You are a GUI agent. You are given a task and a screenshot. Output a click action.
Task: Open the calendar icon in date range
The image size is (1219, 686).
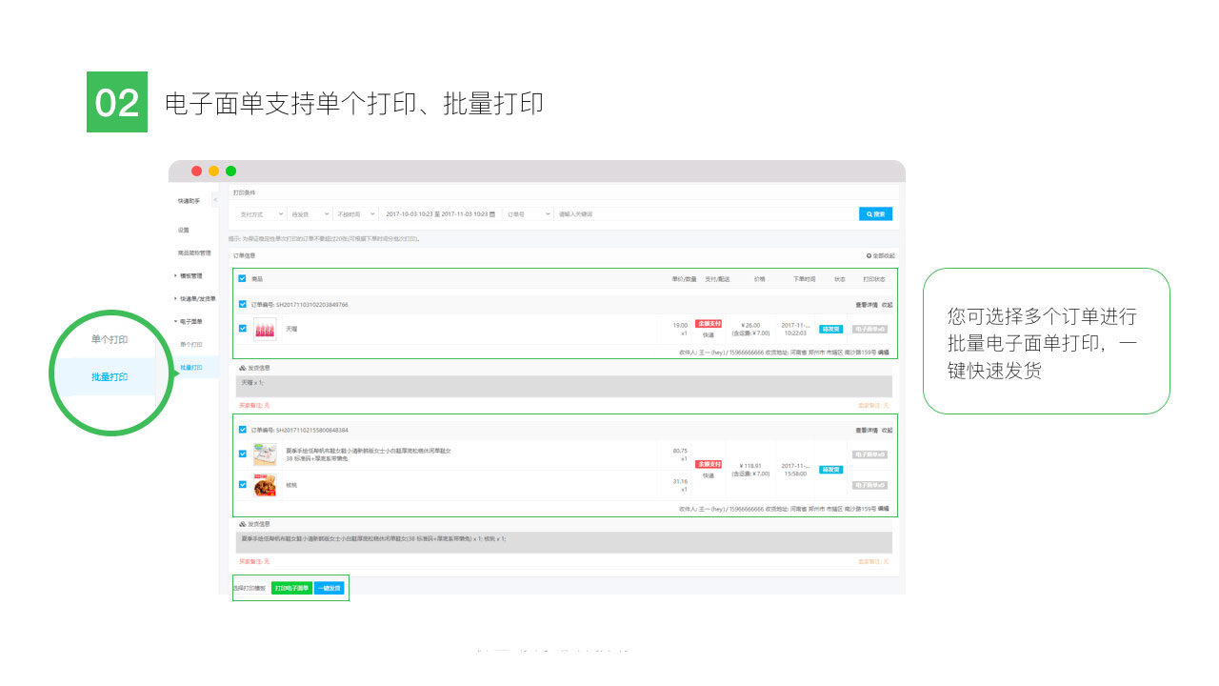(492, 214)
